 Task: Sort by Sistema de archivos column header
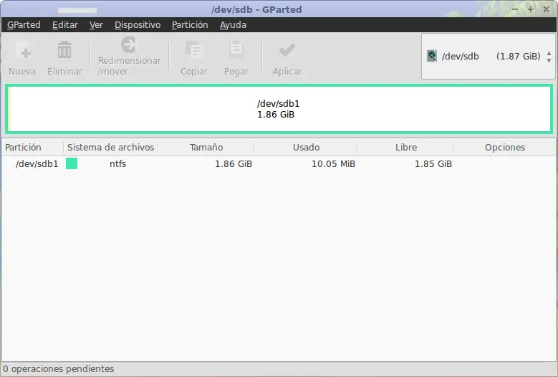pos(111,148)
